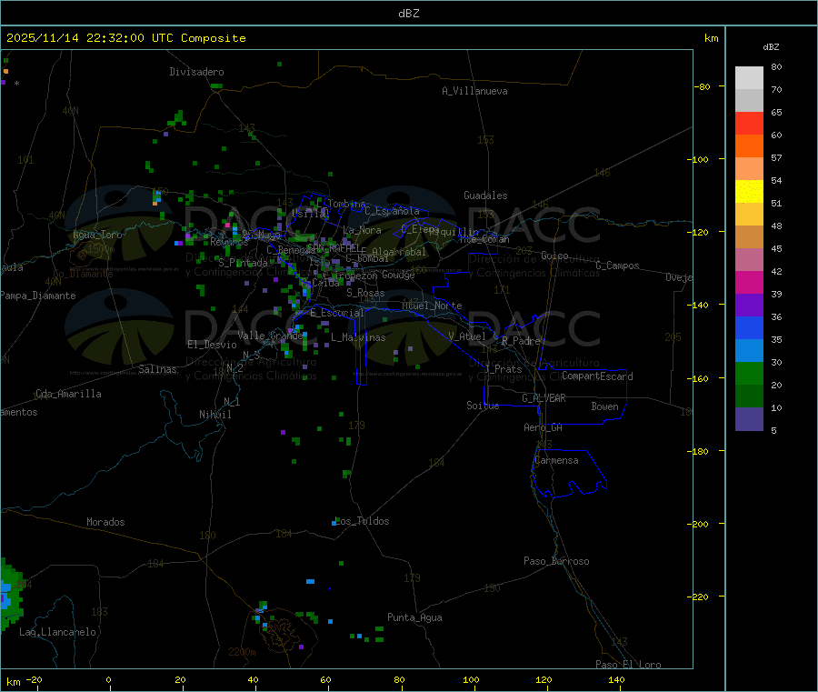Click the C_Española label
This screenshot has width=818, height=692.
392,211
